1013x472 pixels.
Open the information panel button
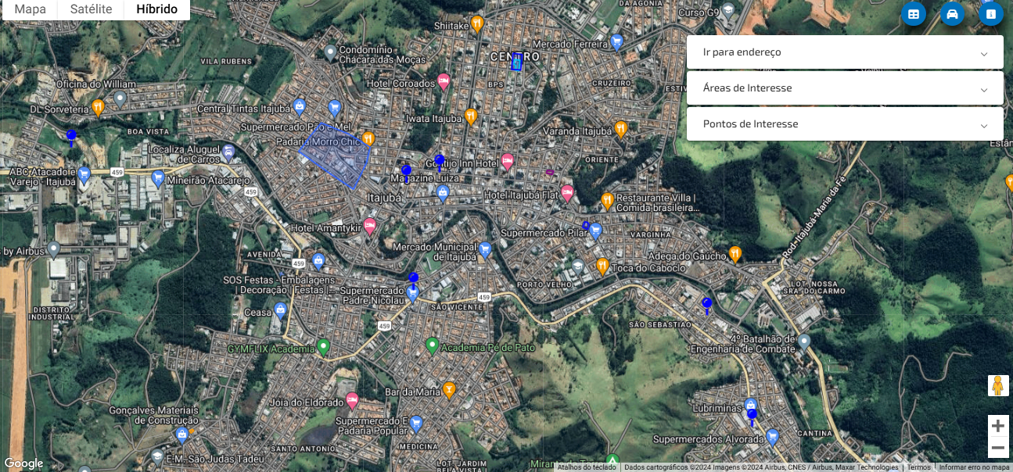point(991,14)
